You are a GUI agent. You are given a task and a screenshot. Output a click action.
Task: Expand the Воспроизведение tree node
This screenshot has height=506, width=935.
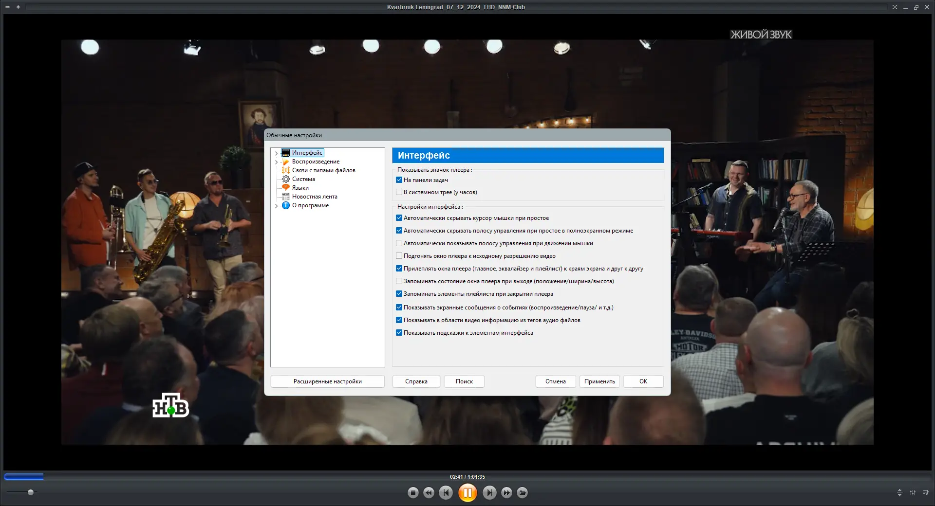pyautogui.click(x=277, y=162)
